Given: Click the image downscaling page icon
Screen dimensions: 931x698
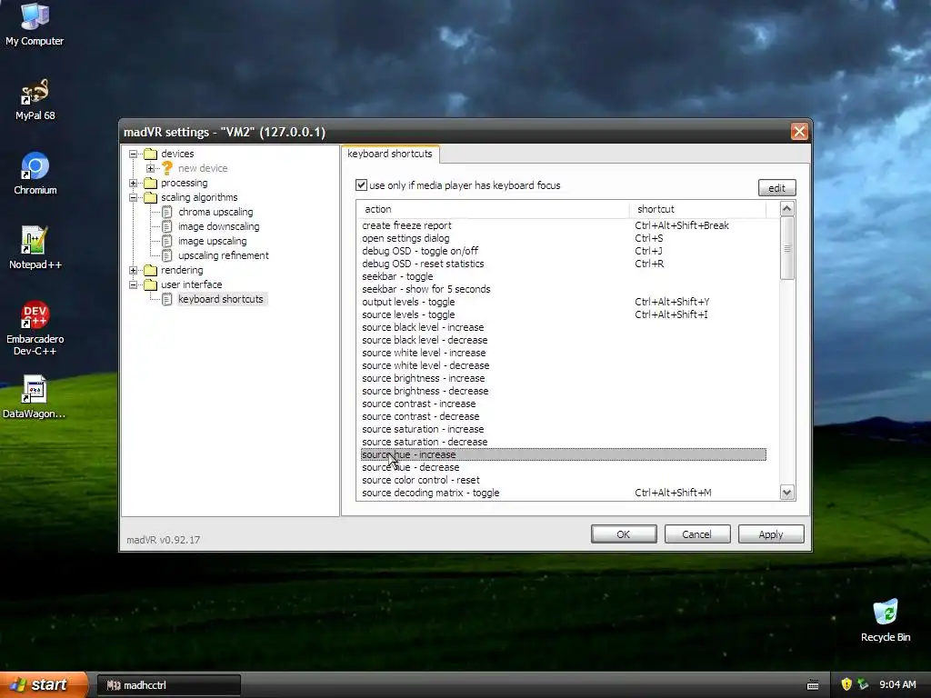Looking at the screenshot, I should 167,226.
